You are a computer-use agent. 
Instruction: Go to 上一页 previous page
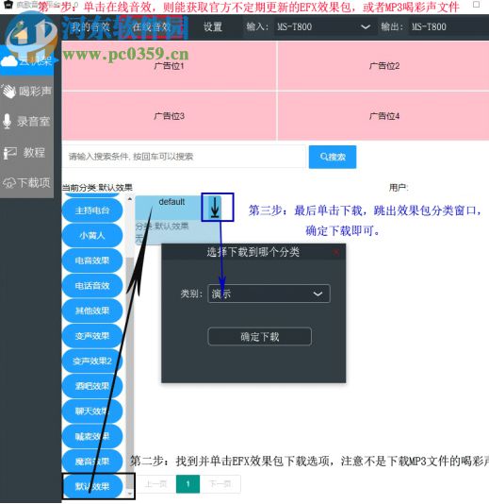[155, 484]
